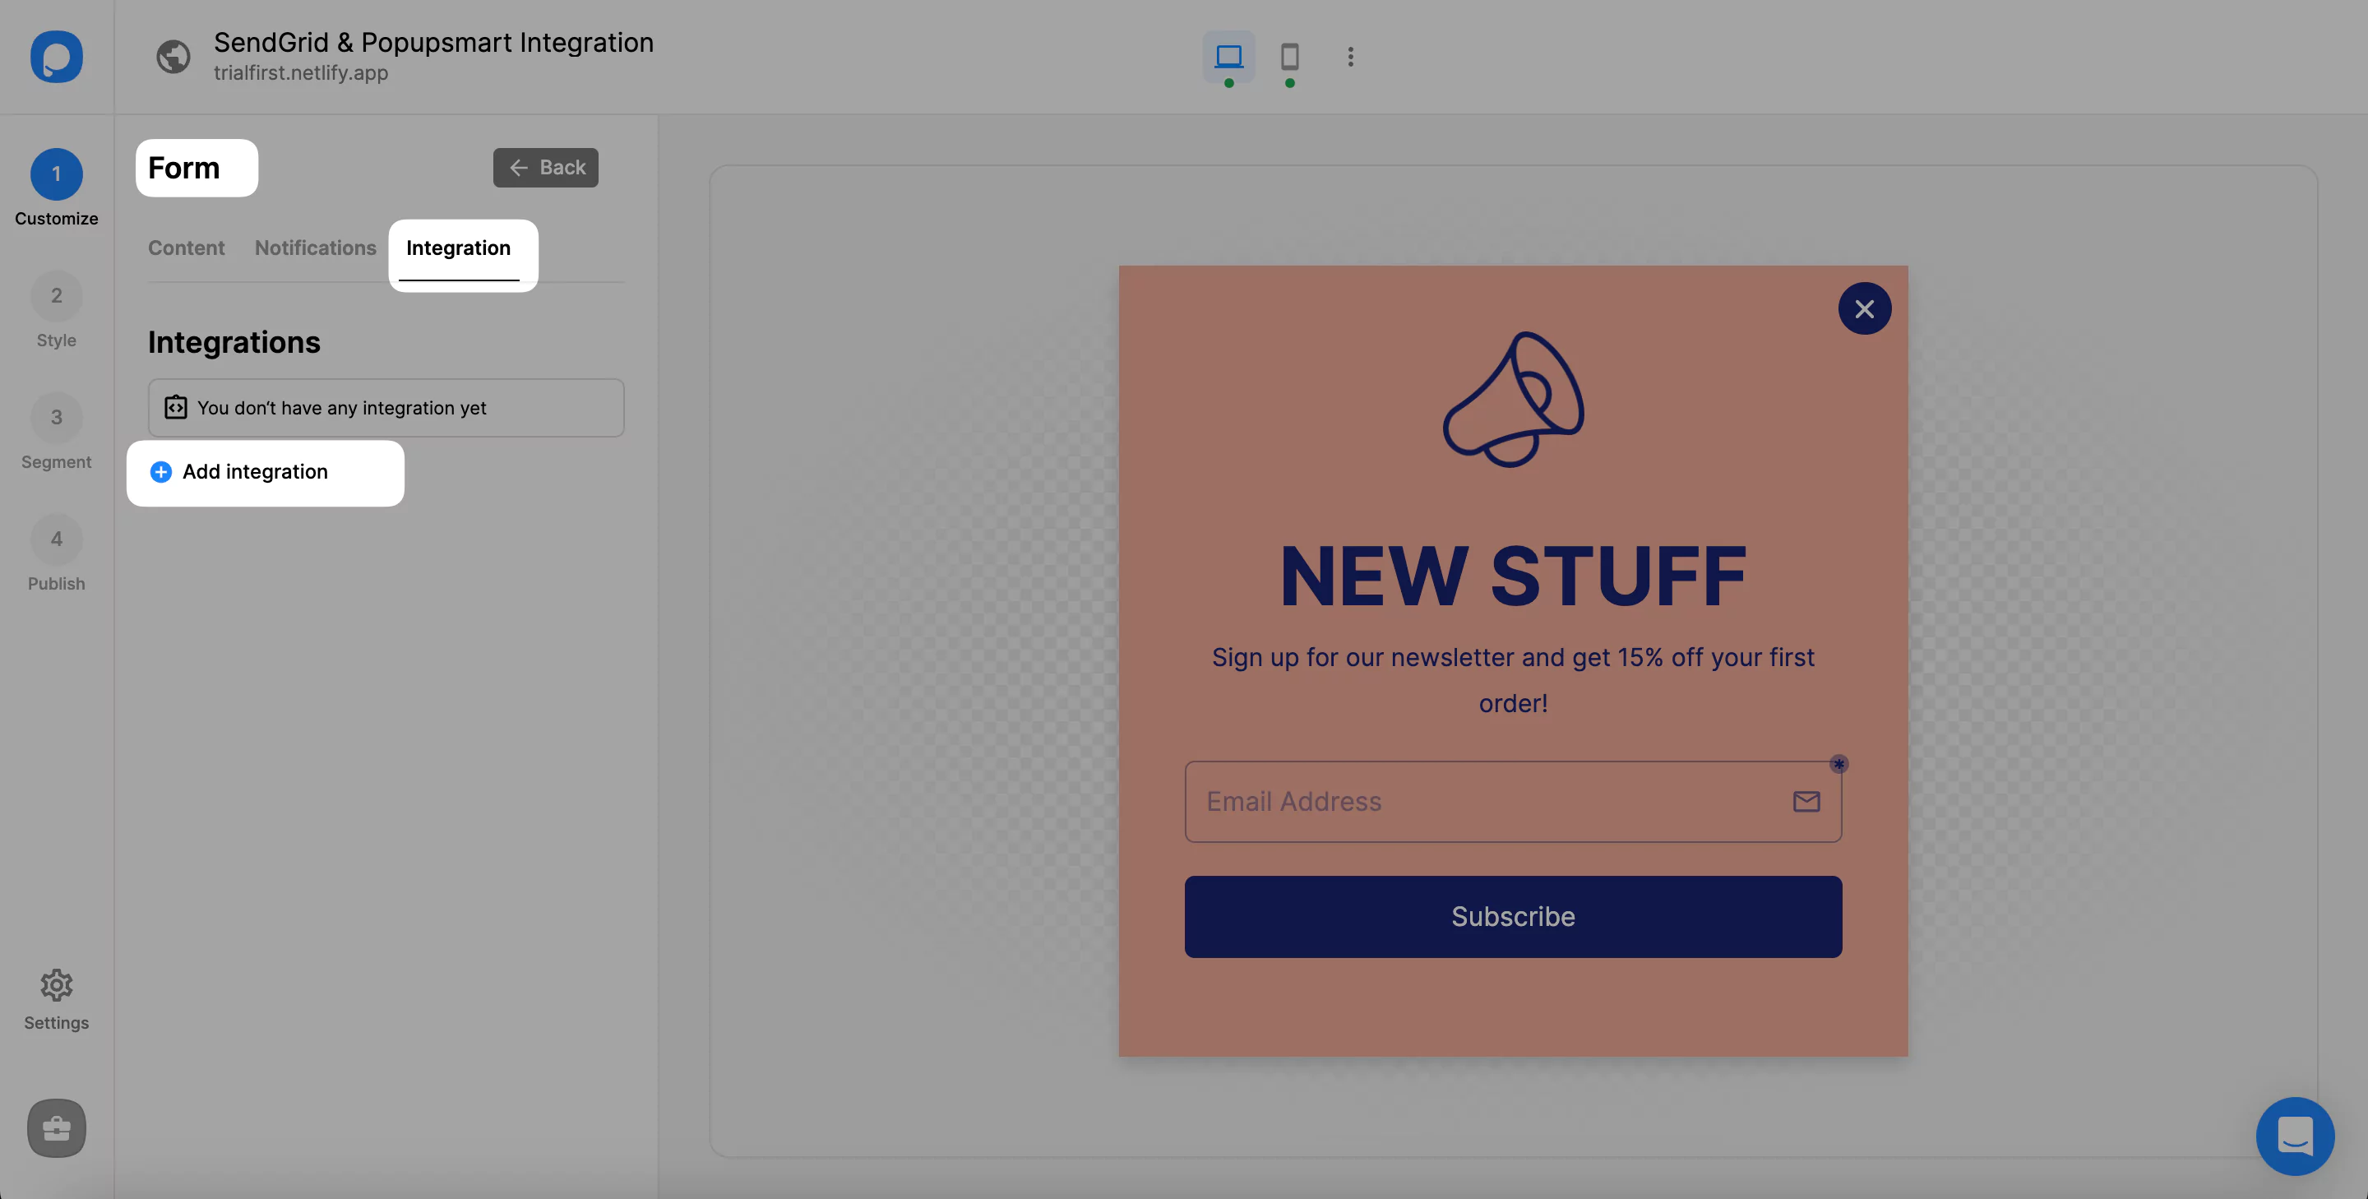Click the Settings gear icon
This screenshot has height=1199, width=2368.
pyautogui.click(x=57, y=985)
